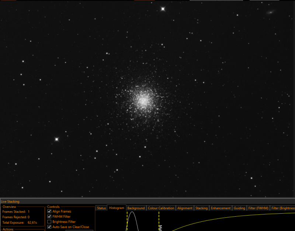Go to the Enhancement tab

[221, 208]
